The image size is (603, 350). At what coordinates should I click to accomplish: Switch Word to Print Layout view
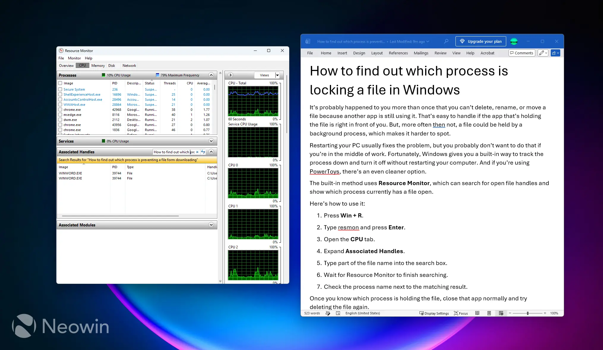(489, 313)
